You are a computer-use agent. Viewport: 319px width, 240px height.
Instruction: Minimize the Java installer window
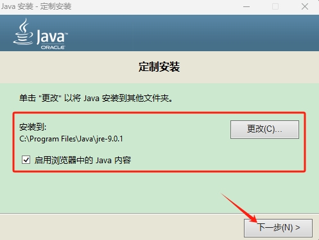[246, 6]
